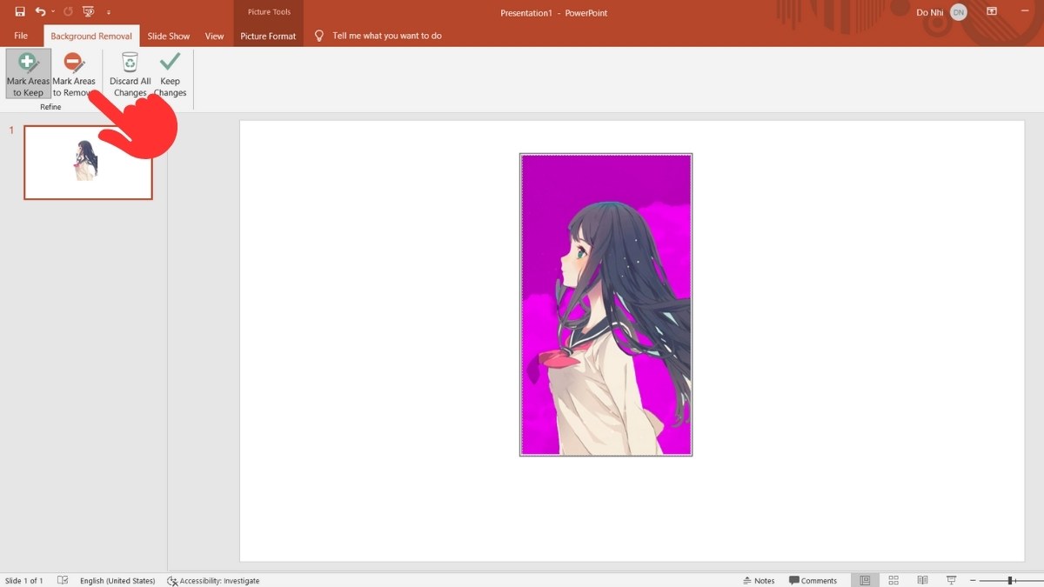
Task: Zoom out with the minus button
Action: coord(974,580)
